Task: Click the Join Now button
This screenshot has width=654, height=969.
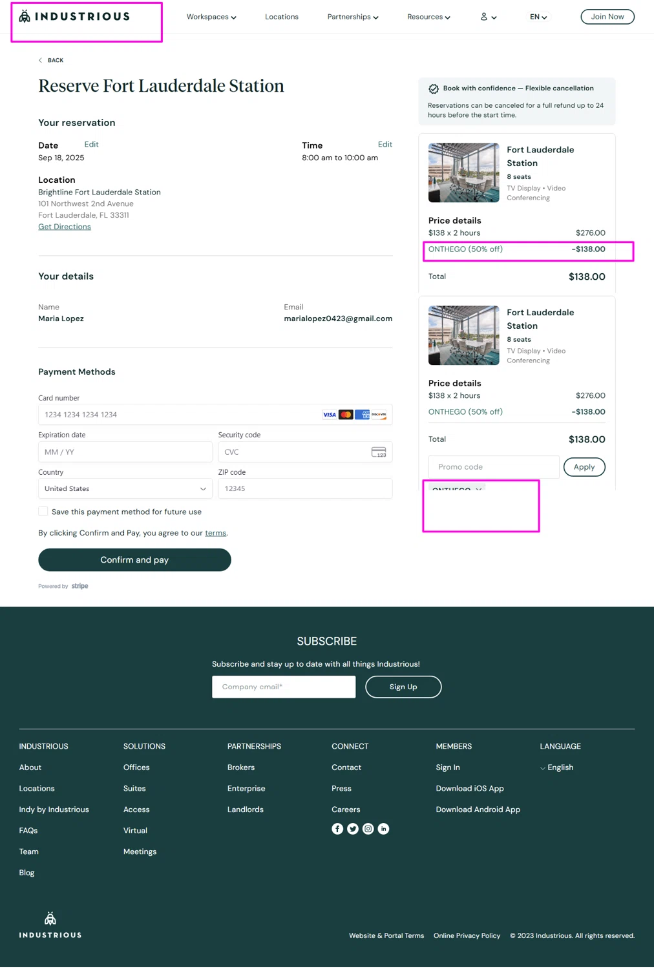Action: [607, 17]
